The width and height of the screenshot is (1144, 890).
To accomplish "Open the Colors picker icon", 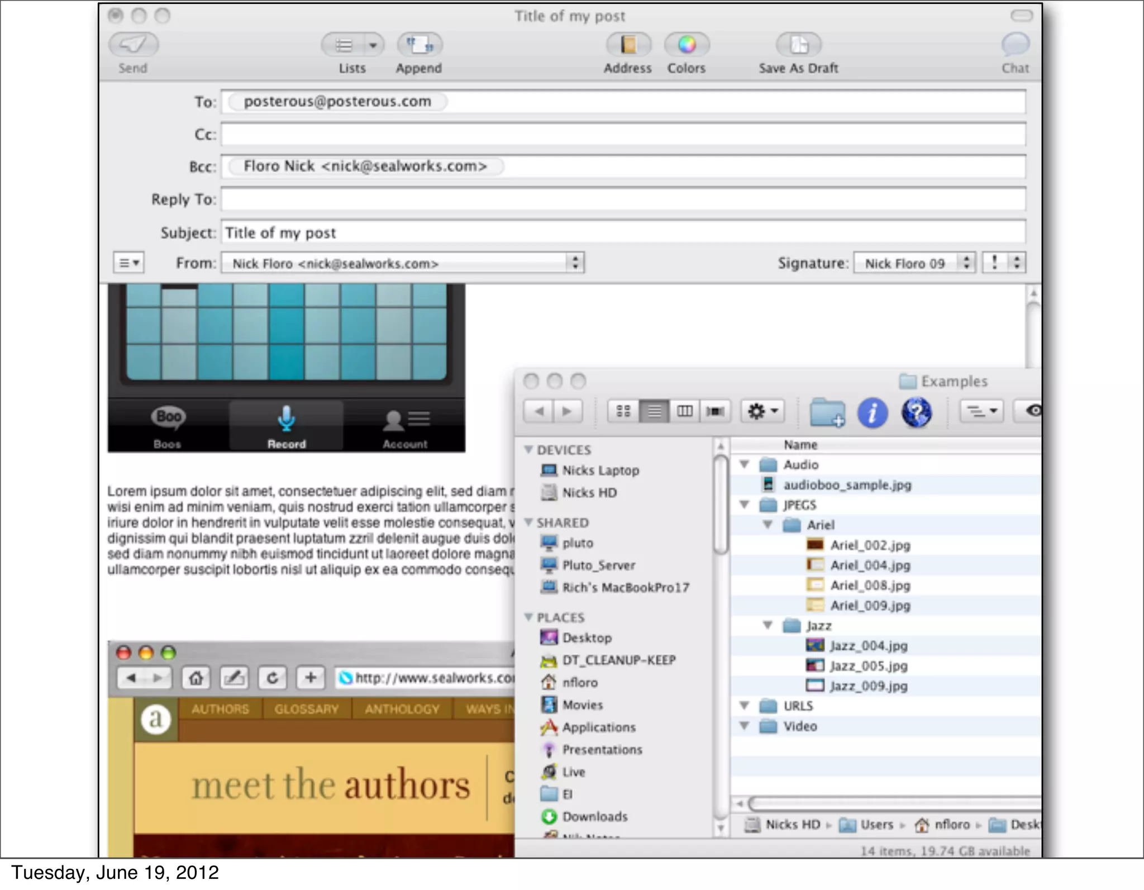I will click(687, 45).
